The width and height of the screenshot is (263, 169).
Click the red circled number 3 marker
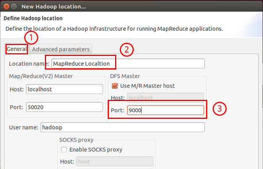[x=220, y=109]
